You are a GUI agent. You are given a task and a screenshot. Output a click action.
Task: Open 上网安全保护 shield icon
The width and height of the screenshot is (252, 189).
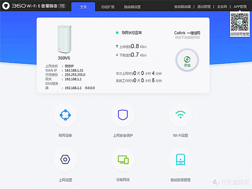point(123,115)
